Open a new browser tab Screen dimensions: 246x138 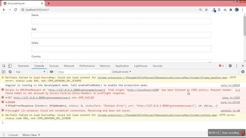[x=49, y=3]
